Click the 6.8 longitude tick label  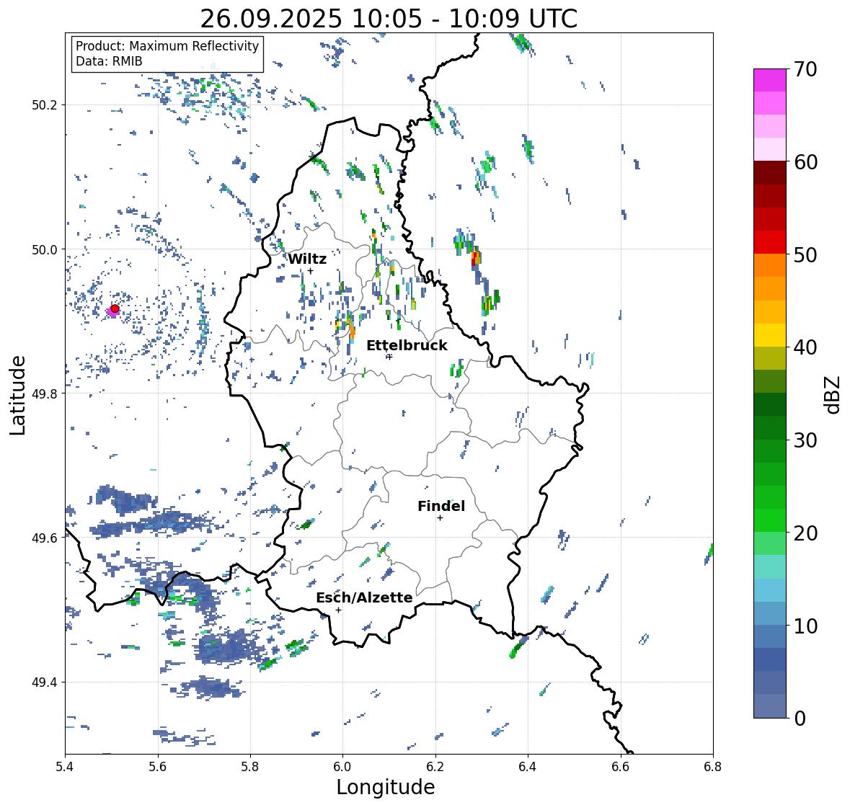click(x=713, y=767)
